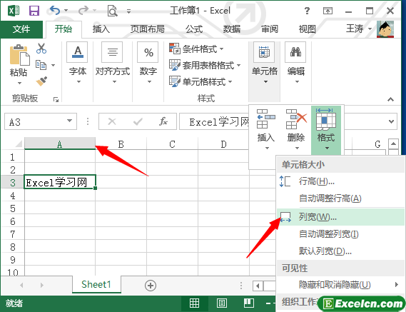This screenshot has height=312, width=406.
Task: Click the Select All corner triangle
Action: pos(19,144)
